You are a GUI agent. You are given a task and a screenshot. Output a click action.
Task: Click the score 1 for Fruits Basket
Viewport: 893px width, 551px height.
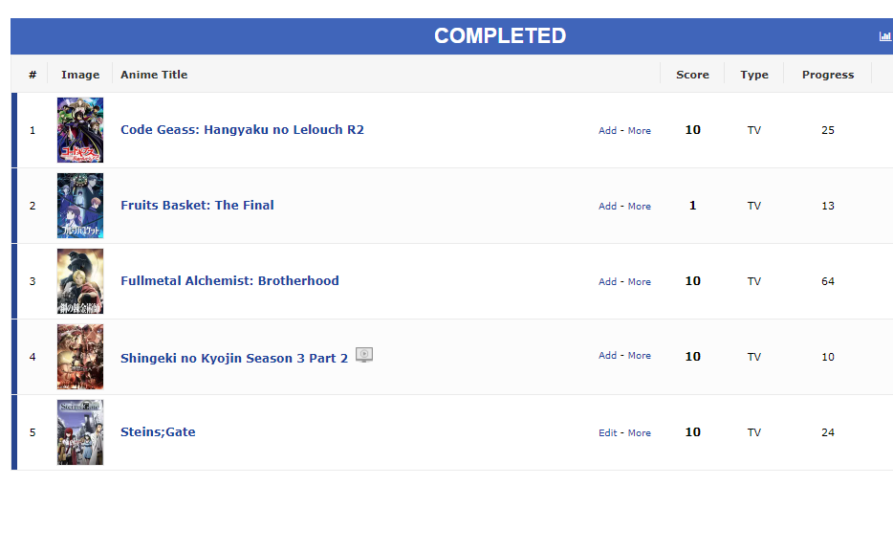[x=692, y=205]
